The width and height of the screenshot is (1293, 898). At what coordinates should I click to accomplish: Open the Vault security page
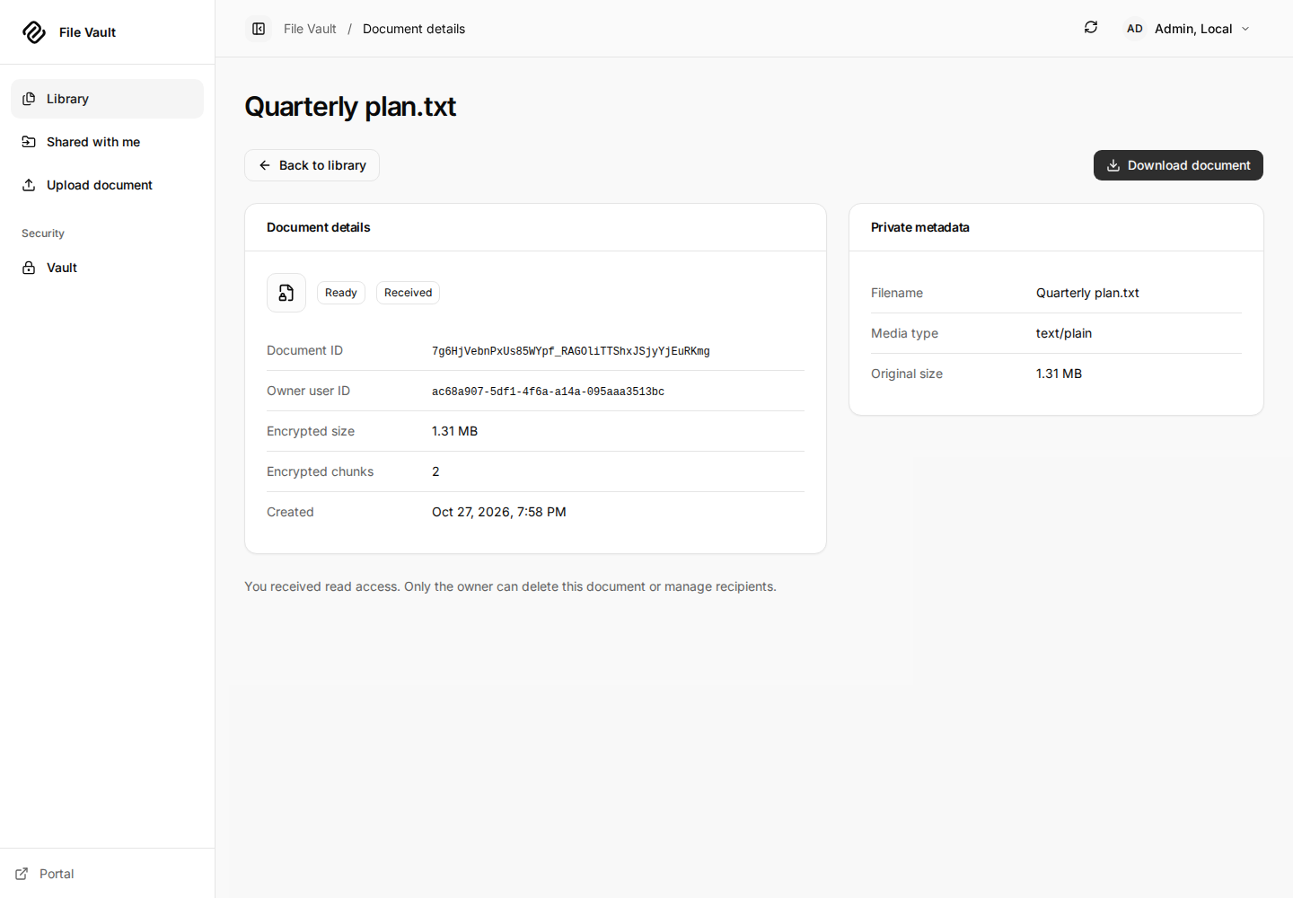click(107, 268)
